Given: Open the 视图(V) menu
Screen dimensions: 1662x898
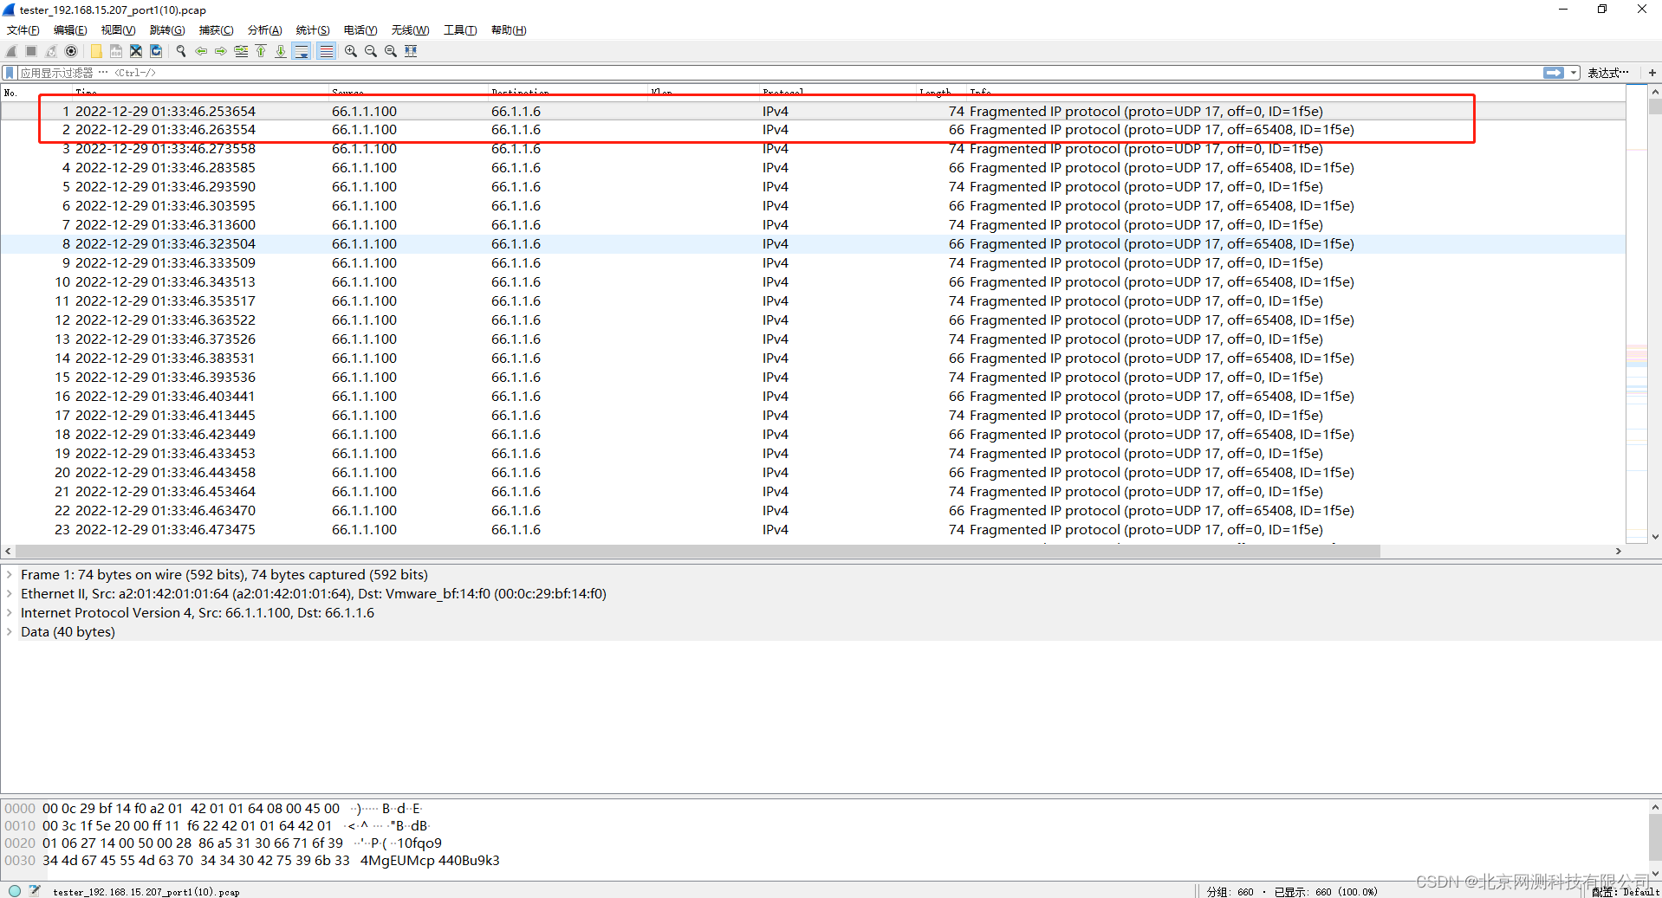Looking at the screenshot, I should pos(118,30).
